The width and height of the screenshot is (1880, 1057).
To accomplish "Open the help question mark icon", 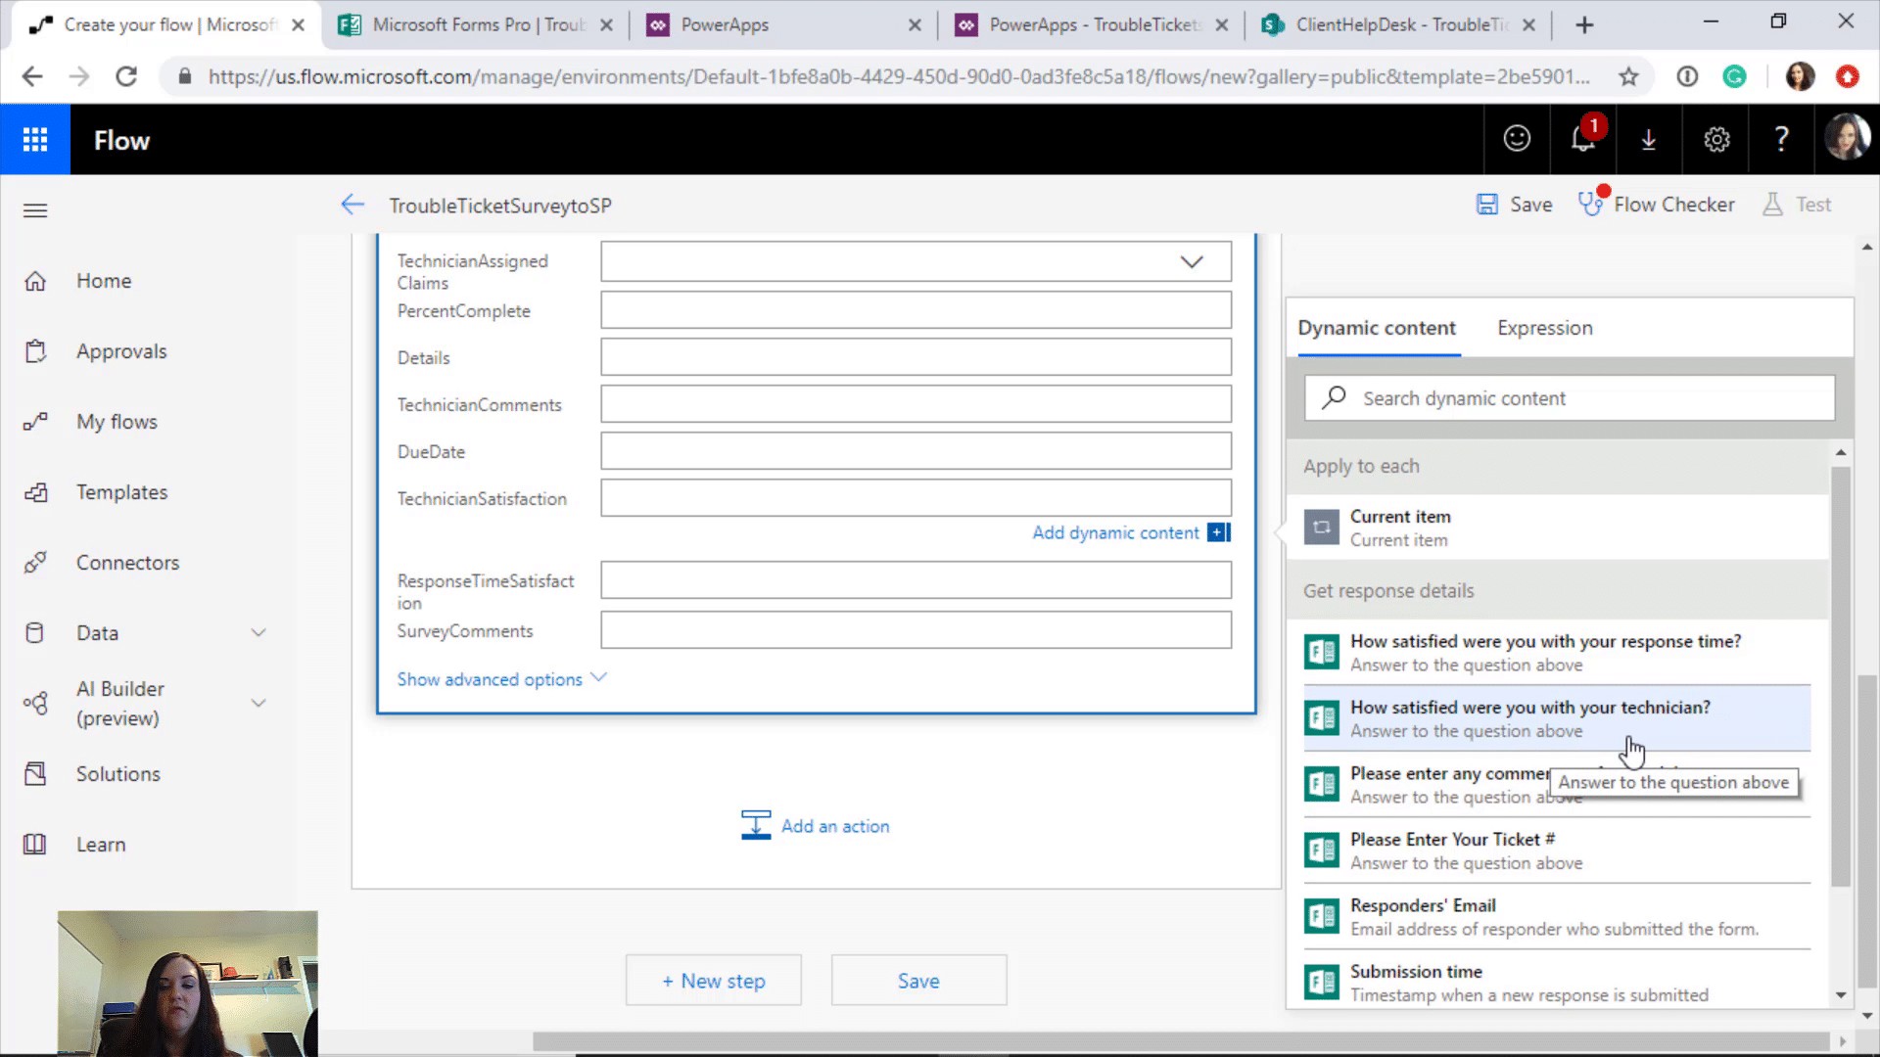I will click(x=1782, y=139).
